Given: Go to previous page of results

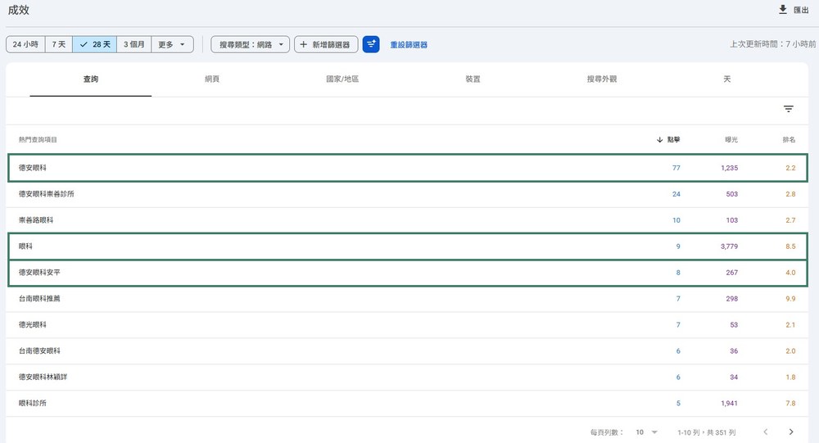Looking at the screenshot, I should 766,432.
